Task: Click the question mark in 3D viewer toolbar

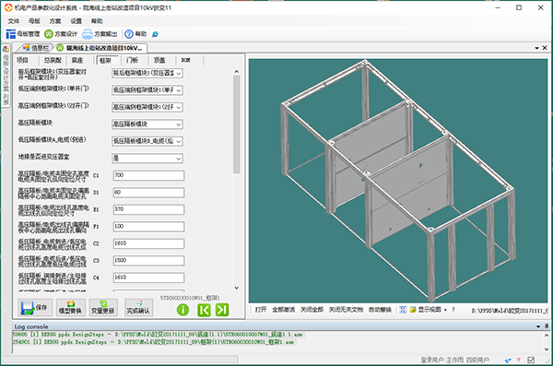Action: tap(453, 310)
